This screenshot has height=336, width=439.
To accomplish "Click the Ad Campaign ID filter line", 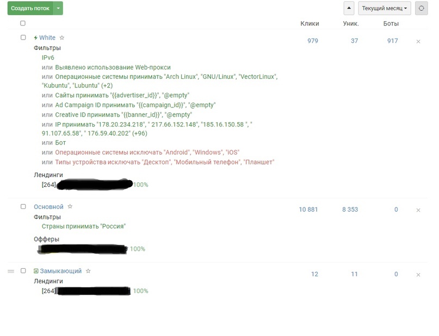I will 135,105.
